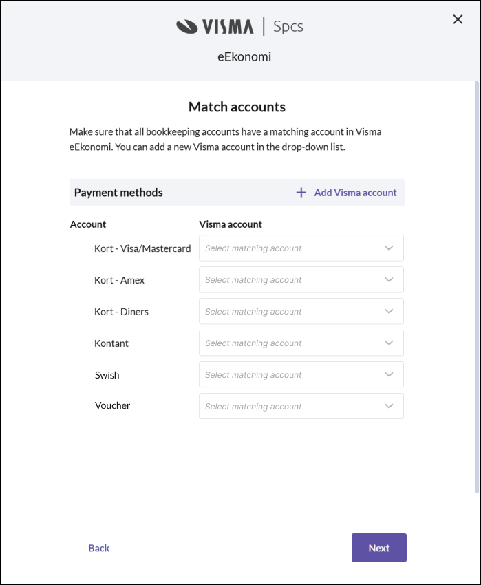Expand chevron for Voucher row
This screenshot has height=585, width=481.
click(389, 406)
